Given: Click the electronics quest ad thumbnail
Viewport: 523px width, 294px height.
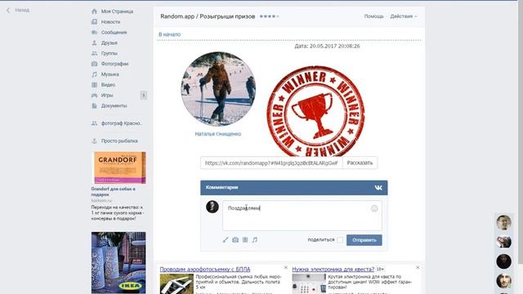Looking at the screenshot, I should [x=309, y=283].
